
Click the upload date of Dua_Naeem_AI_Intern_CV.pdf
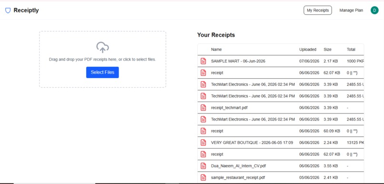[x=309, y=166]
